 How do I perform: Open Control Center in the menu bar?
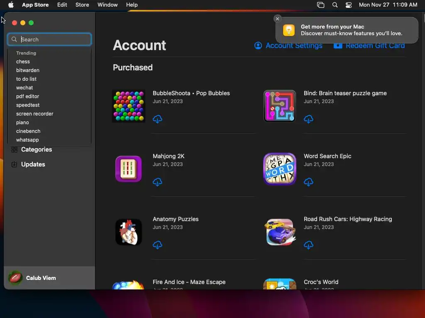(349, 5)
